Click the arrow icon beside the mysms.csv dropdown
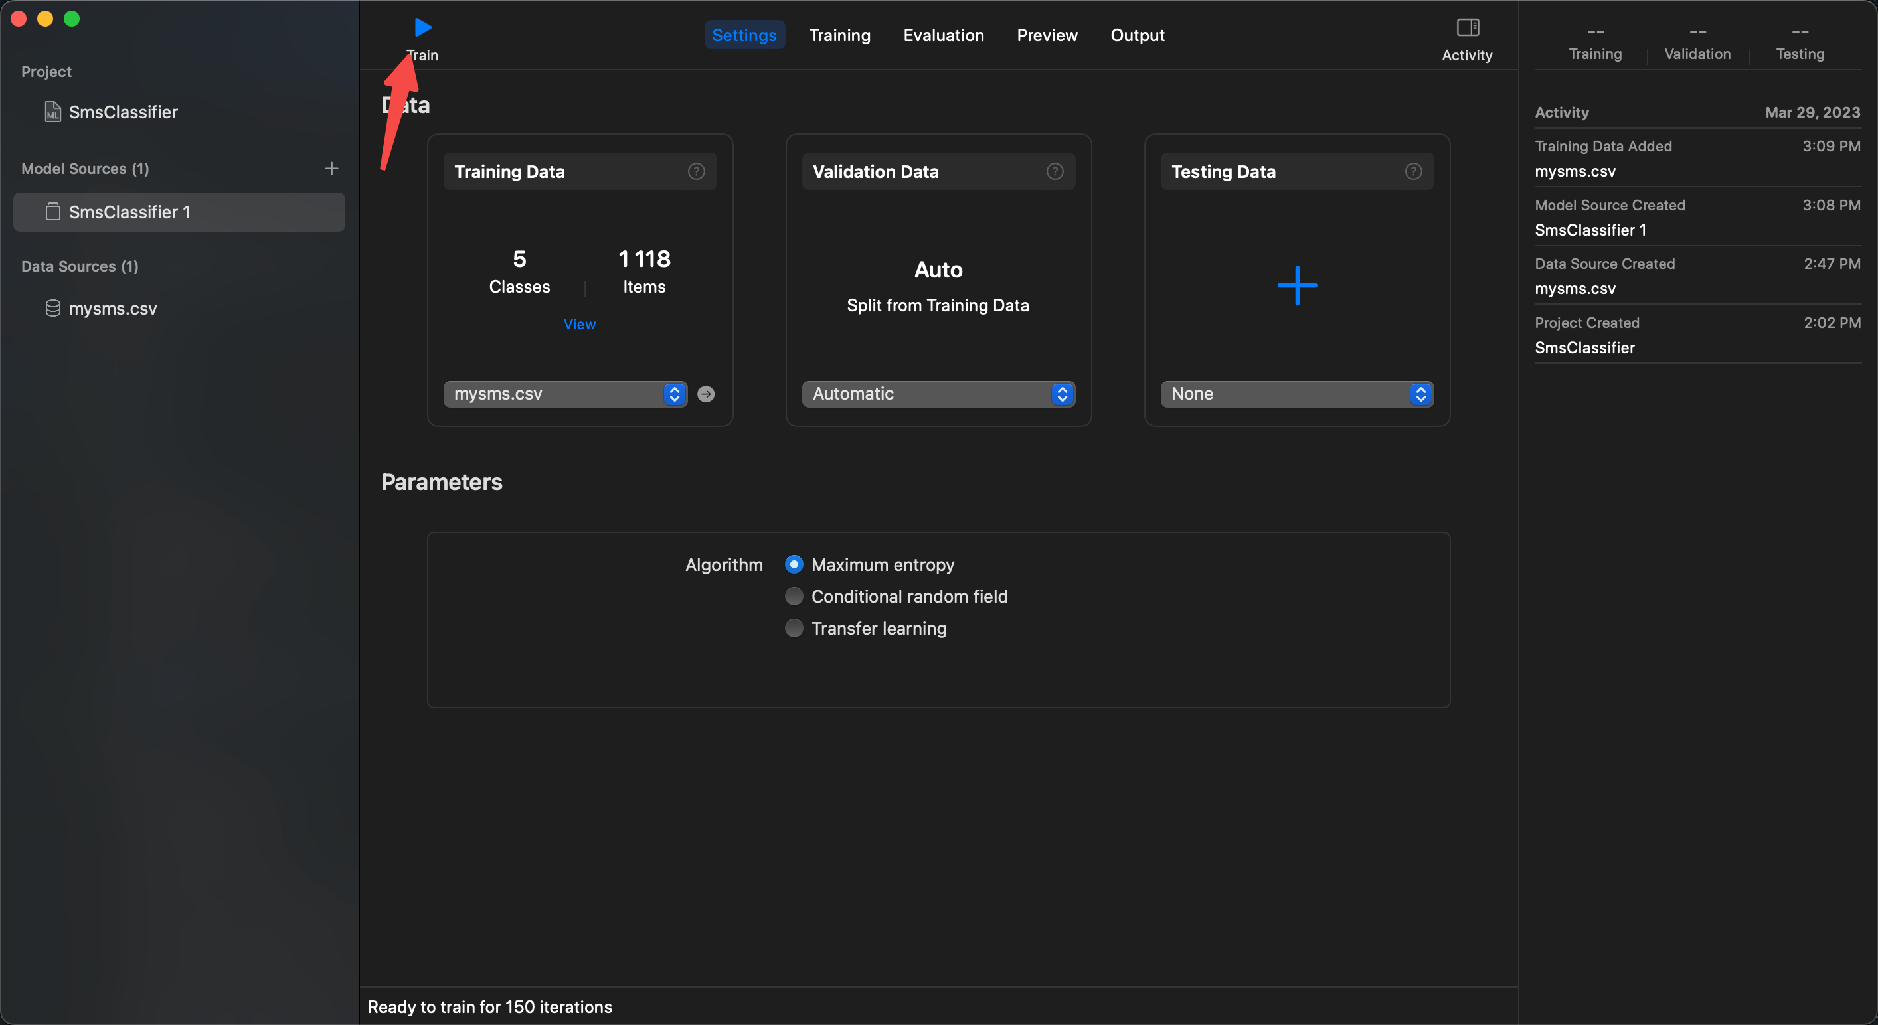This screenshot has height=1025, width=1878. coord(706,394)
